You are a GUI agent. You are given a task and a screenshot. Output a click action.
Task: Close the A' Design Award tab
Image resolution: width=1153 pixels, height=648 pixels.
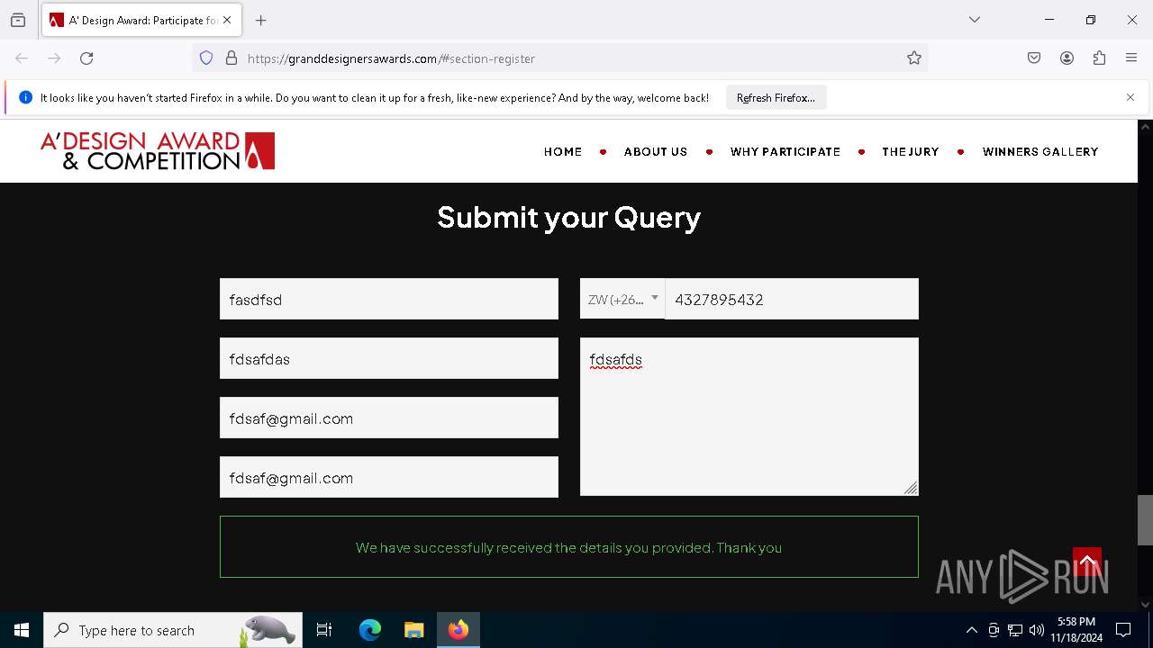[227, 20]
